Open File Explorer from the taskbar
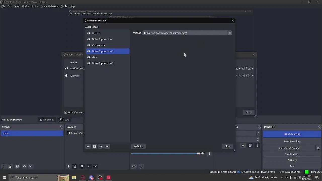The width and height of the screenshot is (322, 181). pyautogui.click(x=74, y=177)
